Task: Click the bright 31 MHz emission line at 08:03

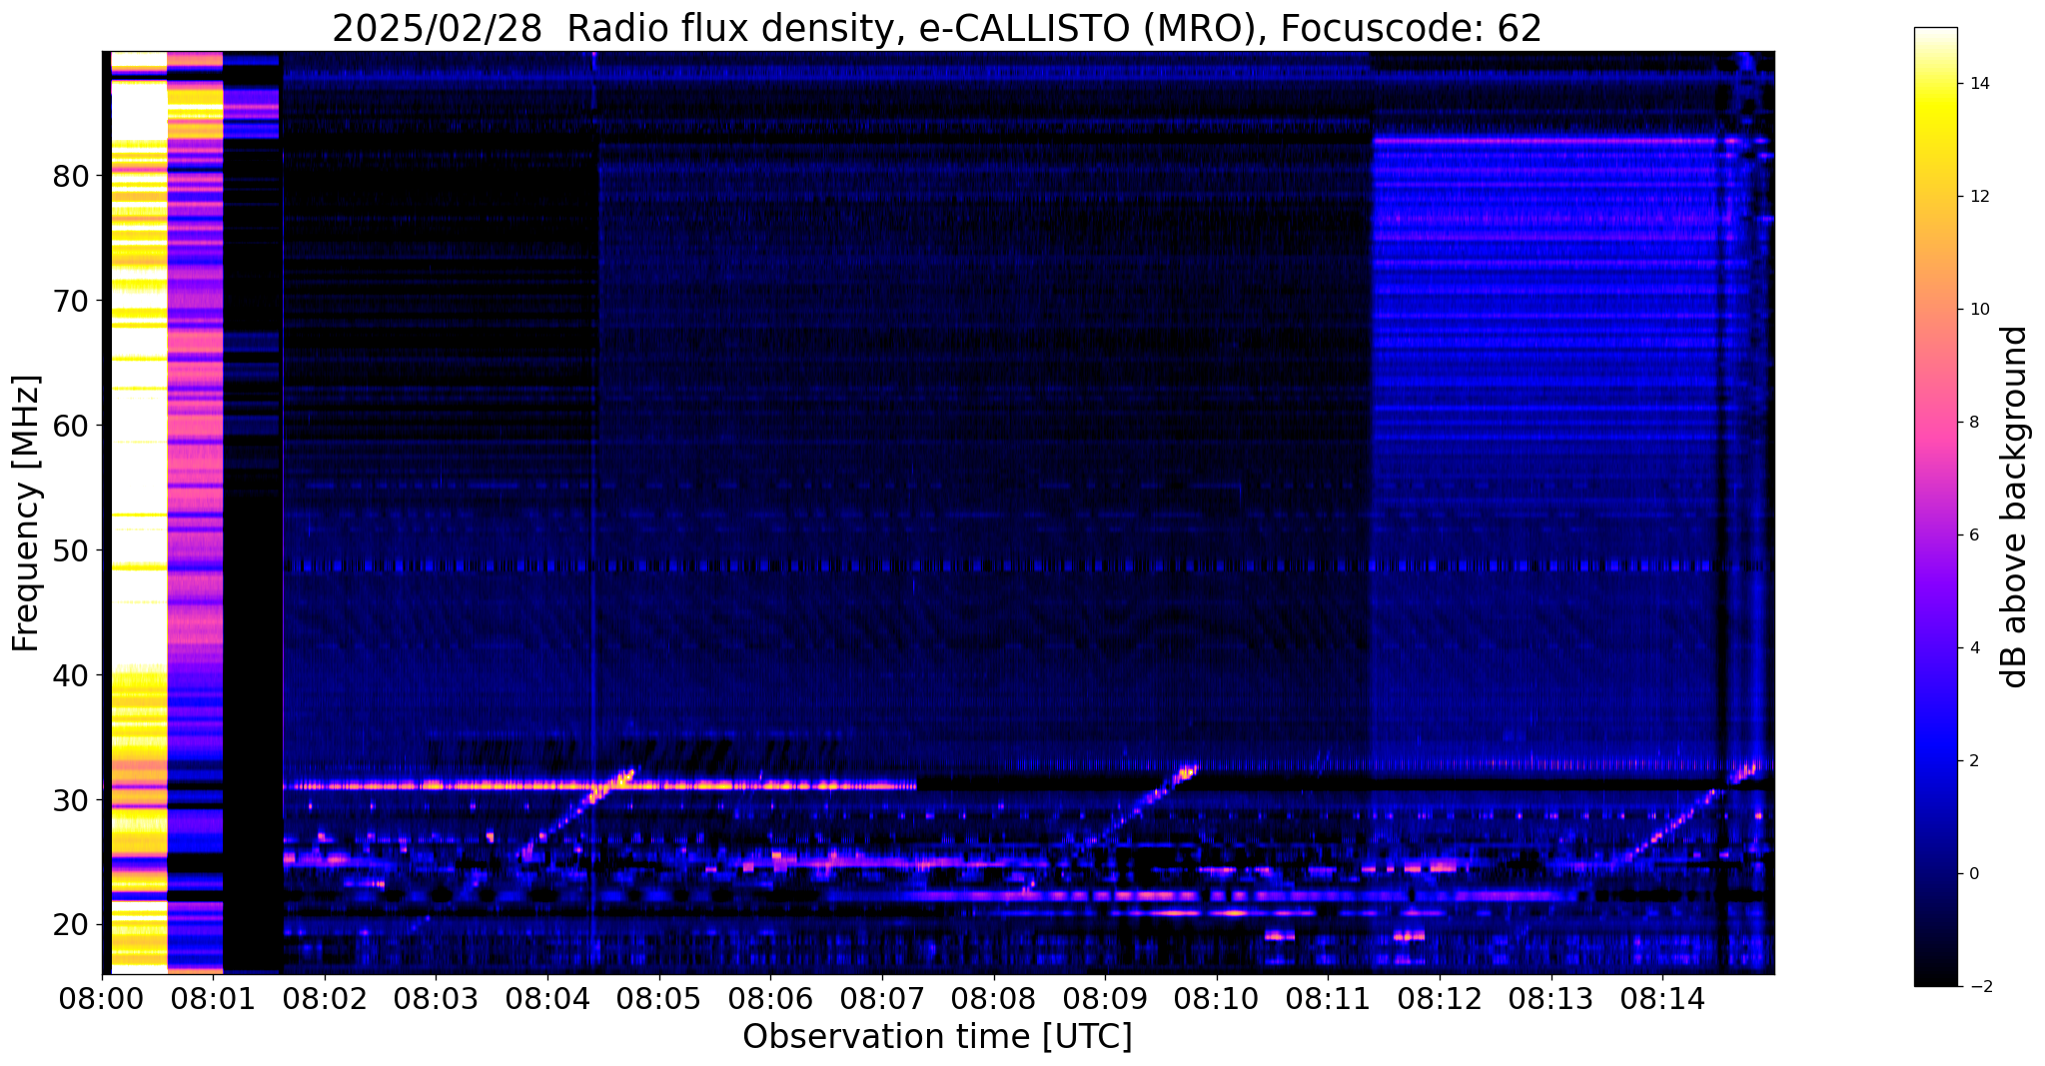Action: (436, 785)
